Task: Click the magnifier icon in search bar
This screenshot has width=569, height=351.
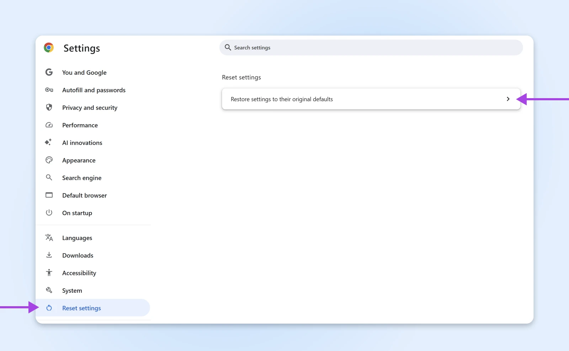Action: point(228,47)
